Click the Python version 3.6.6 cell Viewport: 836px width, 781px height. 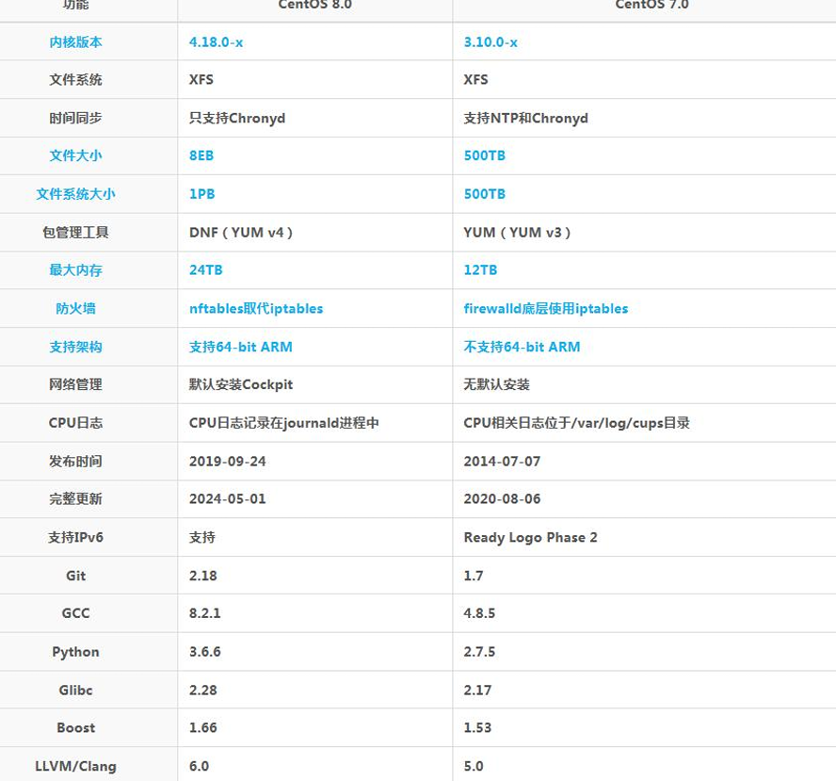pos(204,651)
